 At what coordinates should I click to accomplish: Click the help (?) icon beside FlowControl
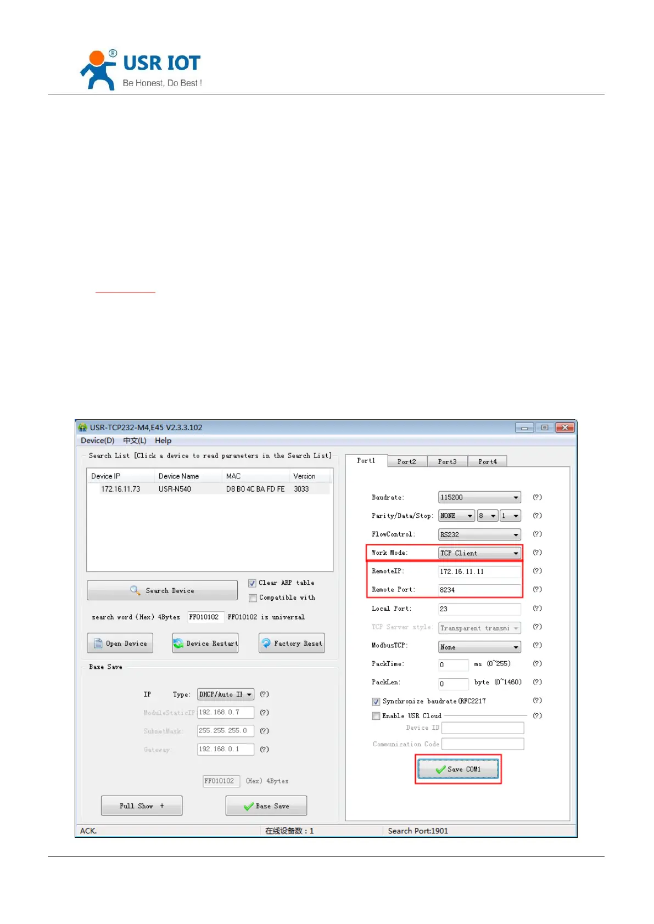537,534
